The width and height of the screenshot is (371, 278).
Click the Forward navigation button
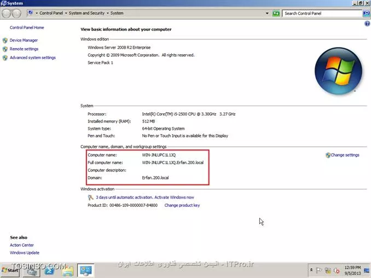tap(16, 14)
